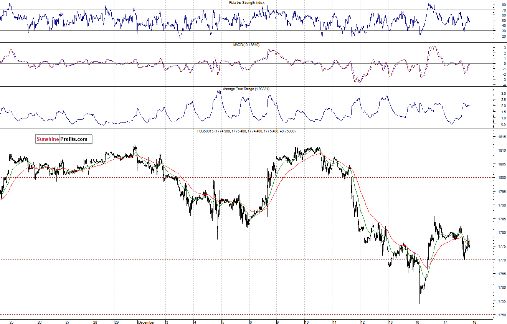Click the date axis label 10
The width and height of the screenshot is (507, 324).
307,322
